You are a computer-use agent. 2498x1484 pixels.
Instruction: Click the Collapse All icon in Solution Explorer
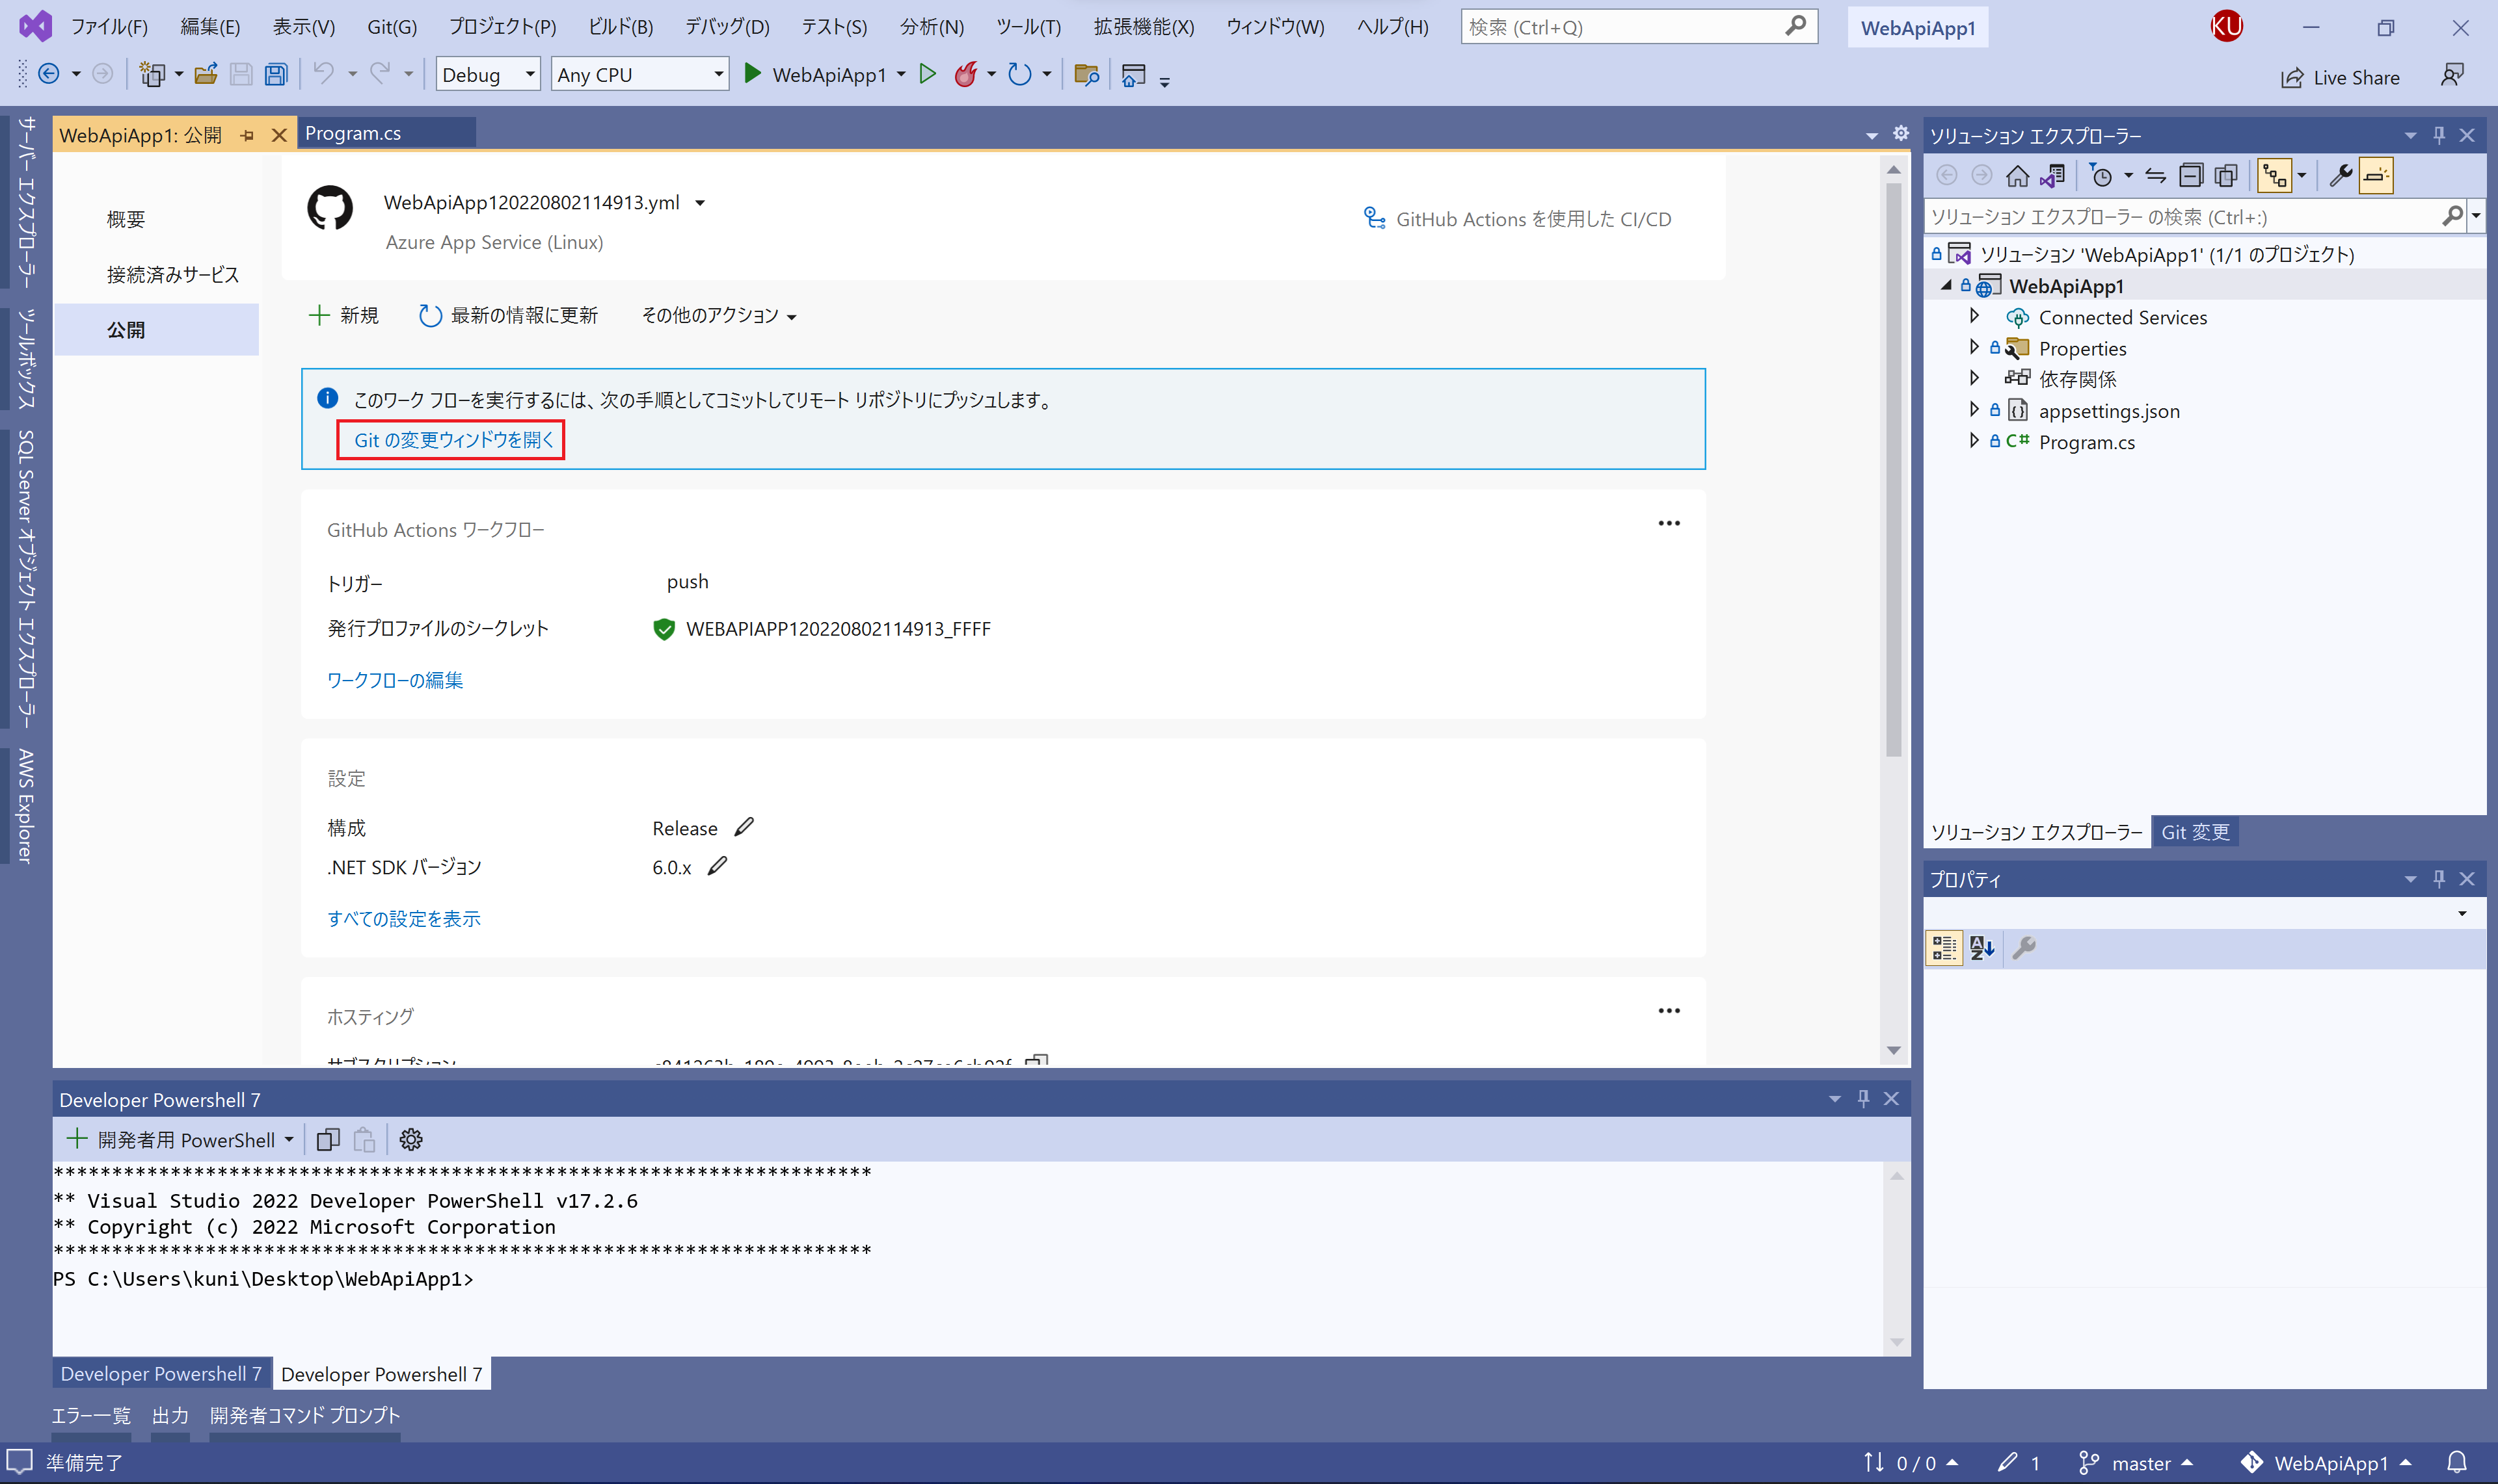click(2191, 176)
